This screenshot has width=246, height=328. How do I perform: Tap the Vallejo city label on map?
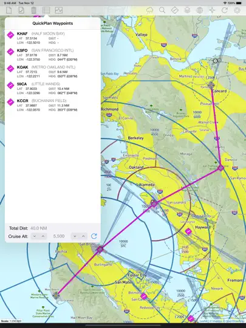[142, 35]
